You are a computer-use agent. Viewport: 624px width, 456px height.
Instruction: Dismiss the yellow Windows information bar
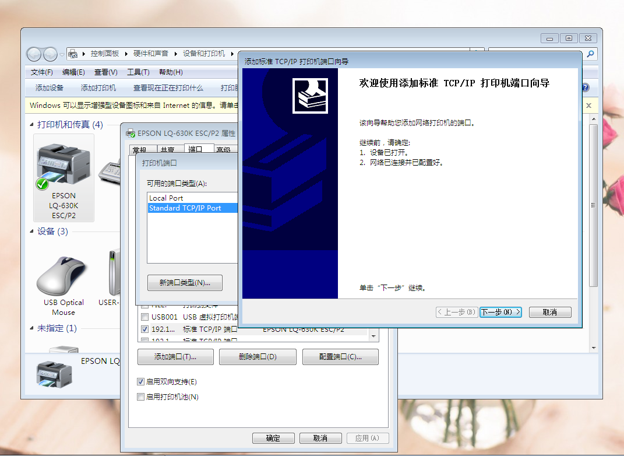coord(588,106)
